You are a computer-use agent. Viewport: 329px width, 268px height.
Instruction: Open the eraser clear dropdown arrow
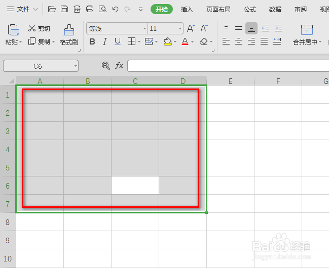point(211,41)
